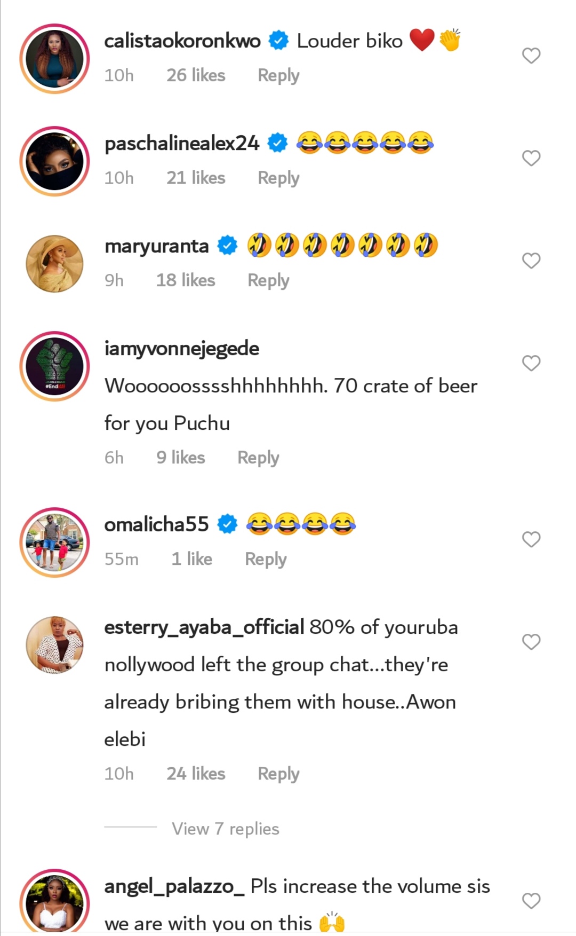Open calistaokoronkwo's profile picture
Viewport: 576px width, 936px height.
coord(54,59)
